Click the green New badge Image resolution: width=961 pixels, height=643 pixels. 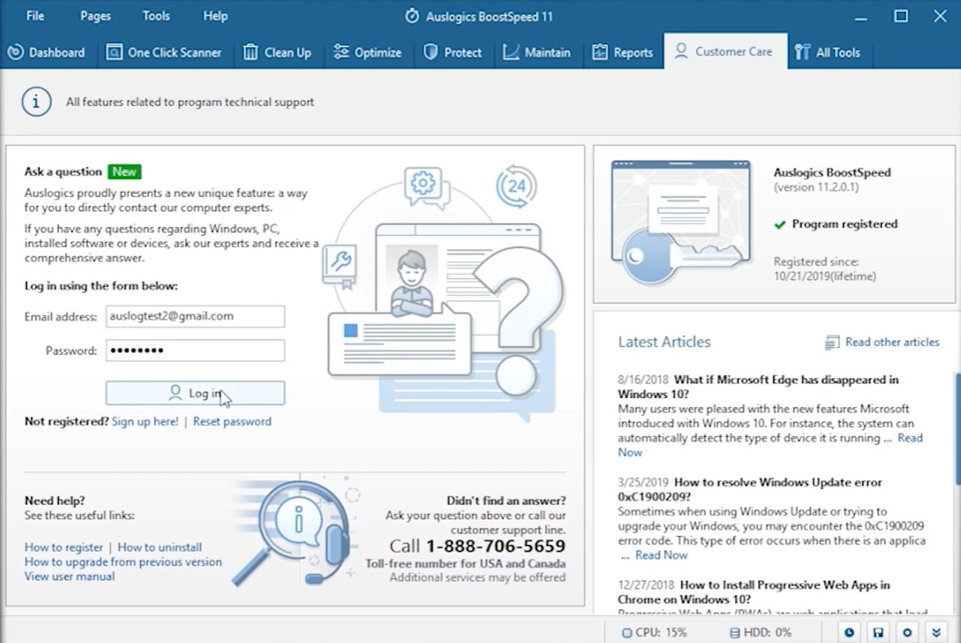(x=124, y=172)
